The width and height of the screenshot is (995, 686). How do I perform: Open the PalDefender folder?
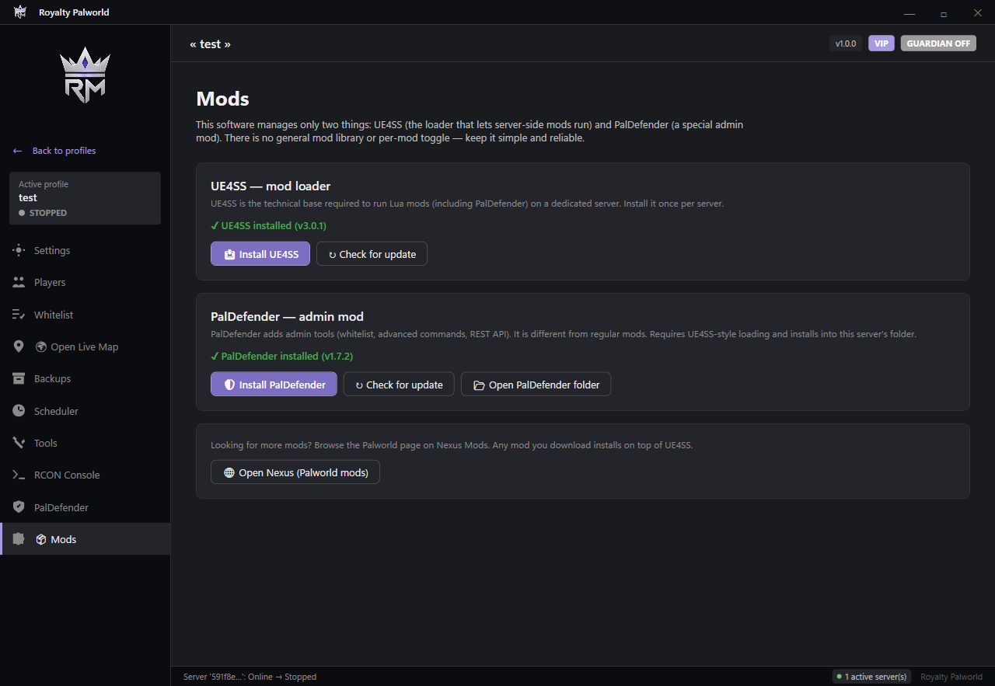pyautogui.click(x=536, y=385)
